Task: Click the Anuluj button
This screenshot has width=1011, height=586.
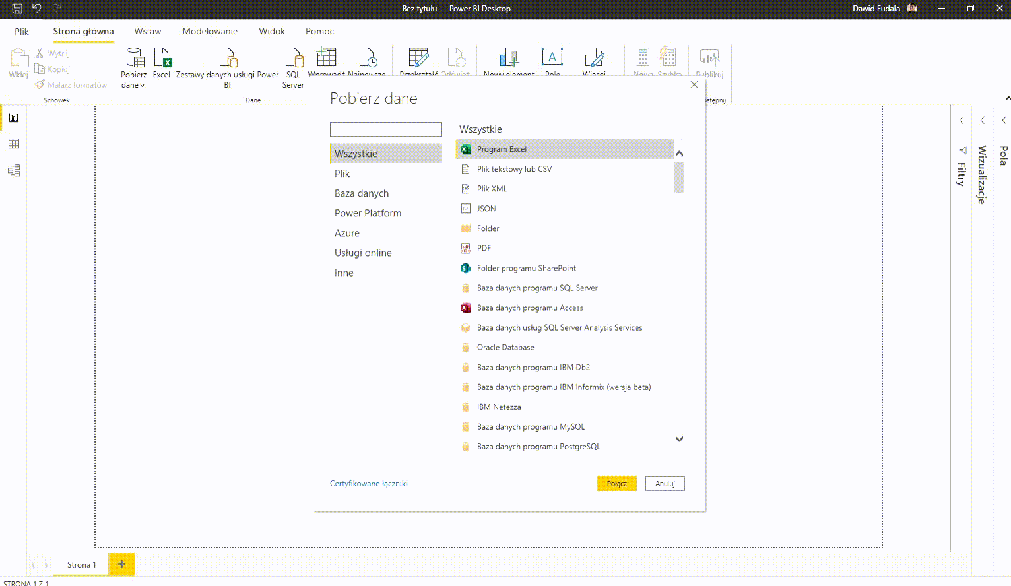Action: coord(665,484)
